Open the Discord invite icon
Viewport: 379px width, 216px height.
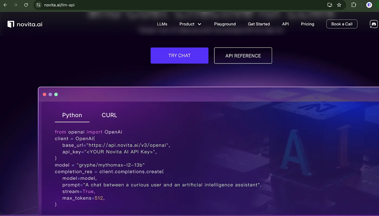pyautogui.click(x=374, y=24)
